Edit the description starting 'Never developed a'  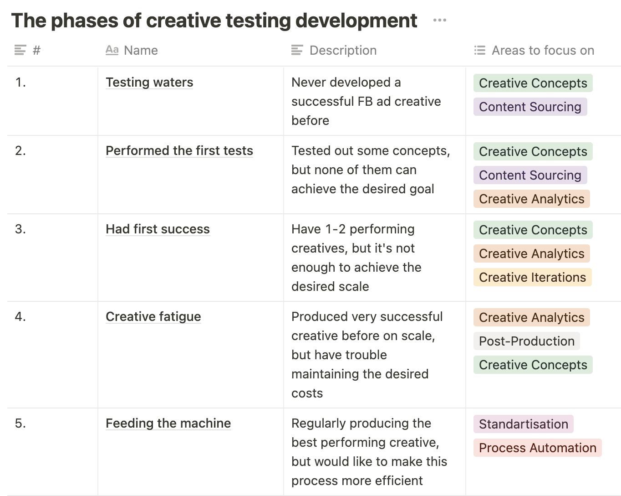tap(366, 101)
